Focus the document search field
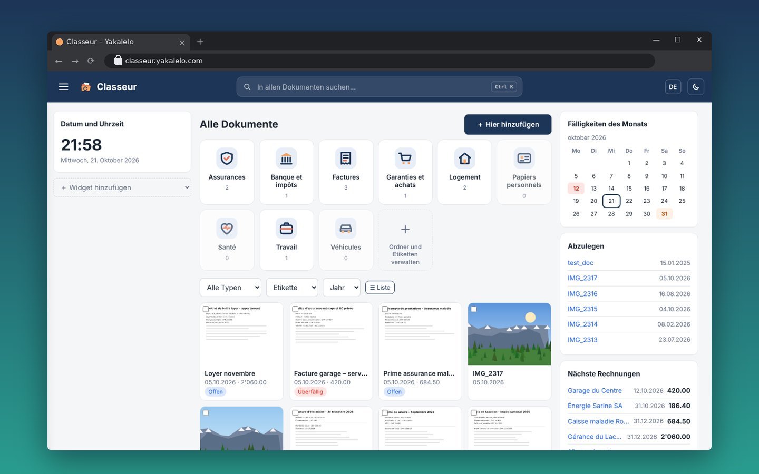Image resolution: width=759 pixels, height=474 pixels. [379, 87]
